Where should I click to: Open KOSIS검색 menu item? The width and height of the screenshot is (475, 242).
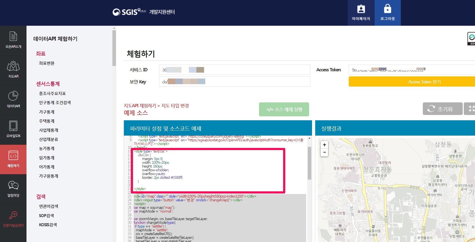click(x=48, y=225)
